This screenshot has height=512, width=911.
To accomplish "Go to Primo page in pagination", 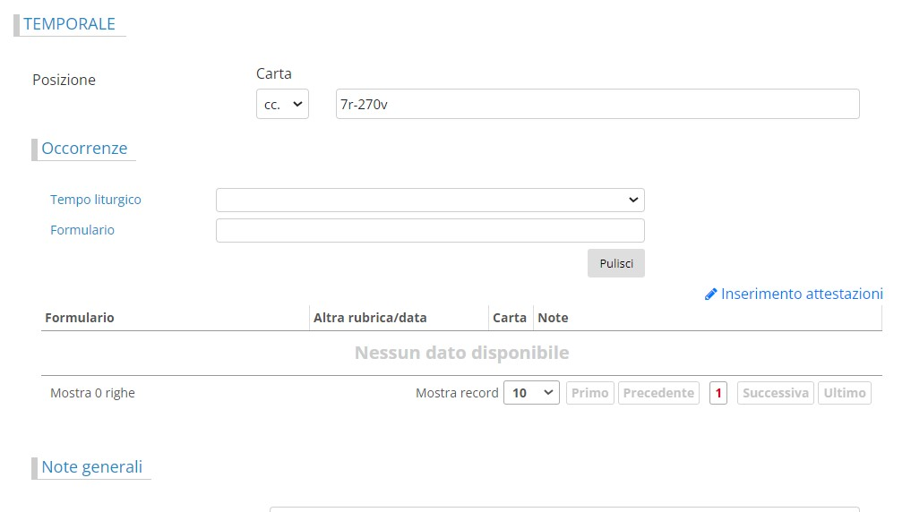I will pyautogui.click(x=589, y=393).
